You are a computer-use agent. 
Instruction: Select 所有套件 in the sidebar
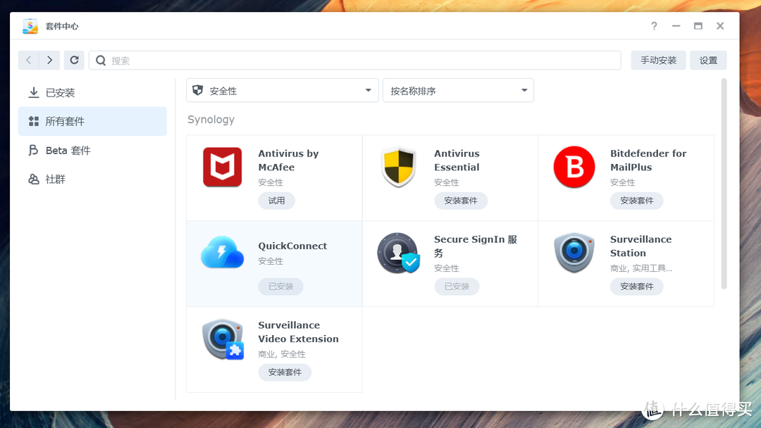pyautogui.click(x=92, y=121)
